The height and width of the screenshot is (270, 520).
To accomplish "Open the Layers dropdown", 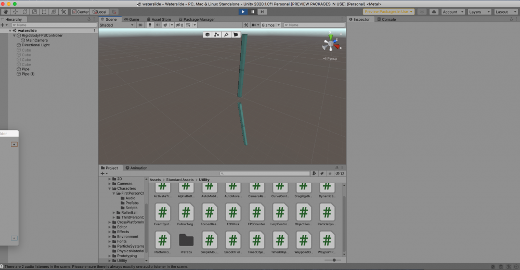I will tap(479, 11).
